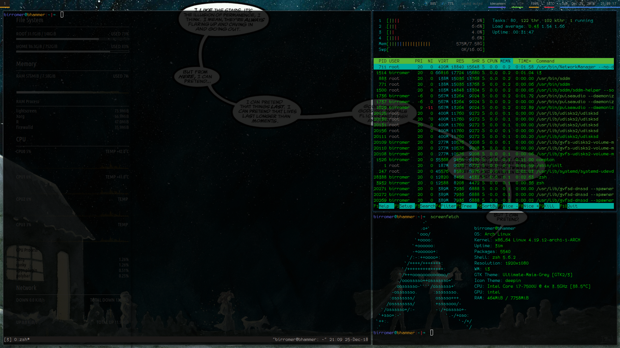Image resolution: width=620 pixels, height=348 pixels.
Task: Sort by the highlighted MEM% column header
Action: [505, 61]
